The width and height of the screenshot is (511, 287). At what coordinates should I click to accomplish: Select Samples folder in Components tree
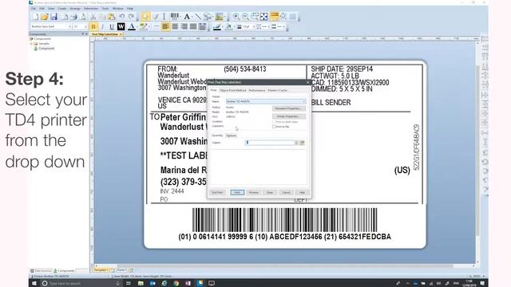(x=44, y=44)
